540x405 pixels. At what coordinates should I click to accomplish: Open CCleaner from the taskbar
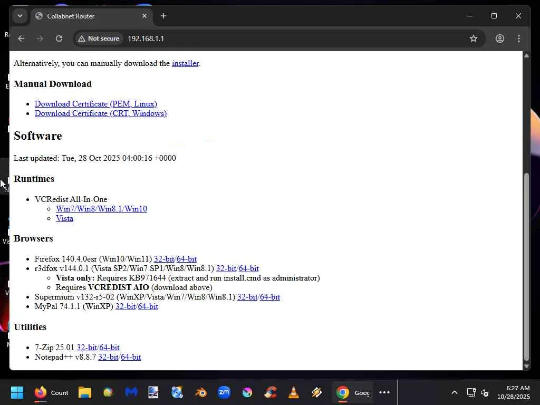click(271, 392)
